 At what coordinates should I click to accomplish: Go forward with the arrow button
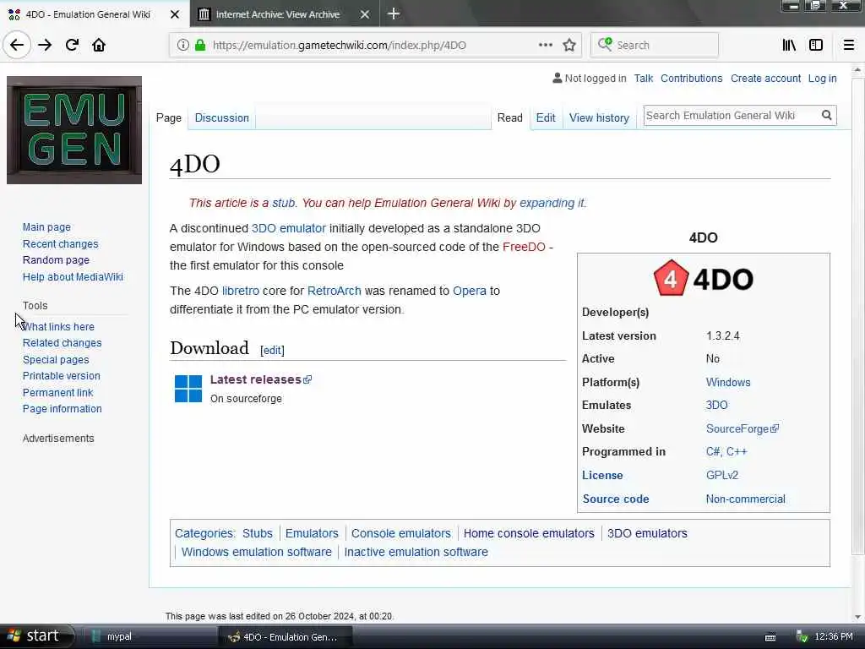45,46
